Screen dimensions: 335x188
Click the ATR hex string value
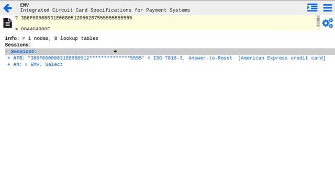(x=86, y=58)
